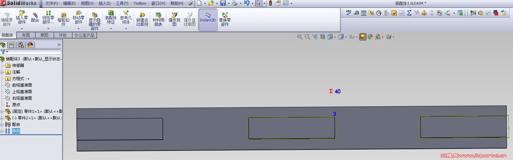
Task: Open the Insert Components dropdown arrow
Action: (x=22, y=29)
